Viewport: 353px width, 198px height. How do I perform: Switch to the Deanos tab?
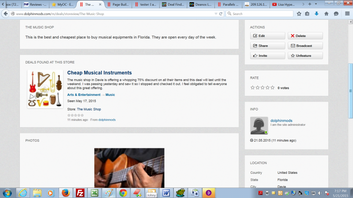pyautogui.click(x=201, y=4)
